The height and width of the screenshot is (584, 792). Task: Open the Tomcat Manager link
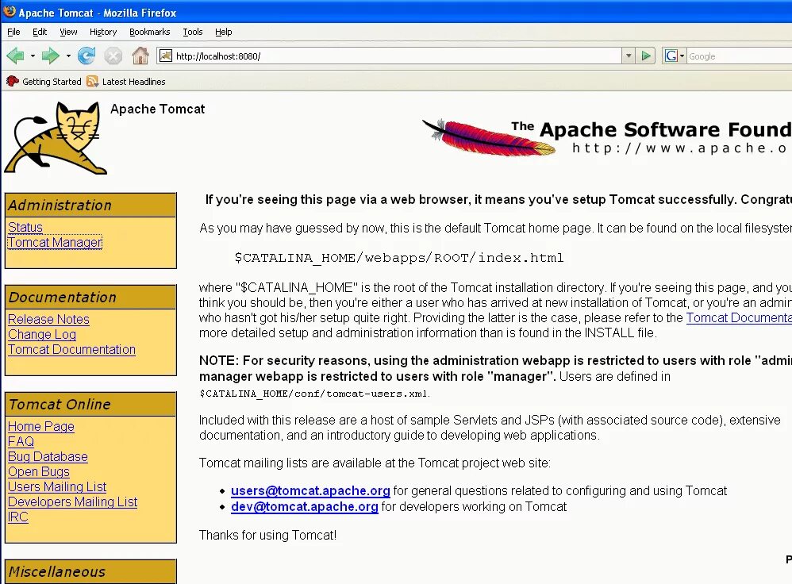click(55, 243)
